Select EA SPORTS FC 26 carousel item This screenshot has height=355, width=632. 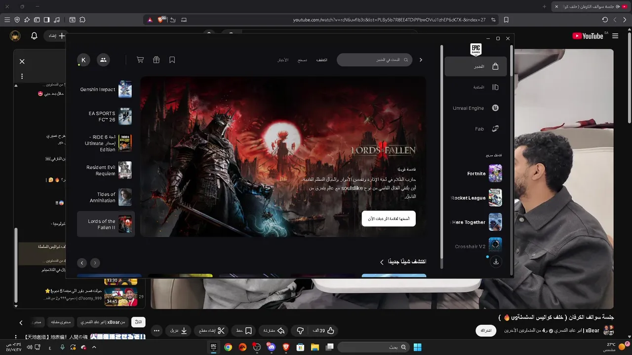click(x=106, y=116)
